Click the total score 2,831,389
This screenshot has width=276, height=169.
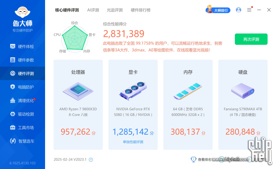(x=124, y=34)
